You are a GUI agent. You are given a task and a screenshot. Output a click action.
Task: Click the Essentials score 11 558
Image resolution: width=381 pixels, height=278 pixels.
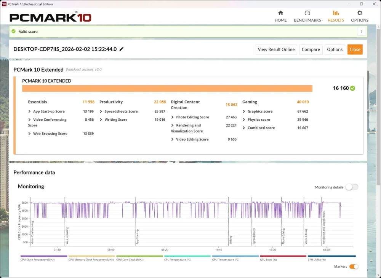(x=88, y=102)
